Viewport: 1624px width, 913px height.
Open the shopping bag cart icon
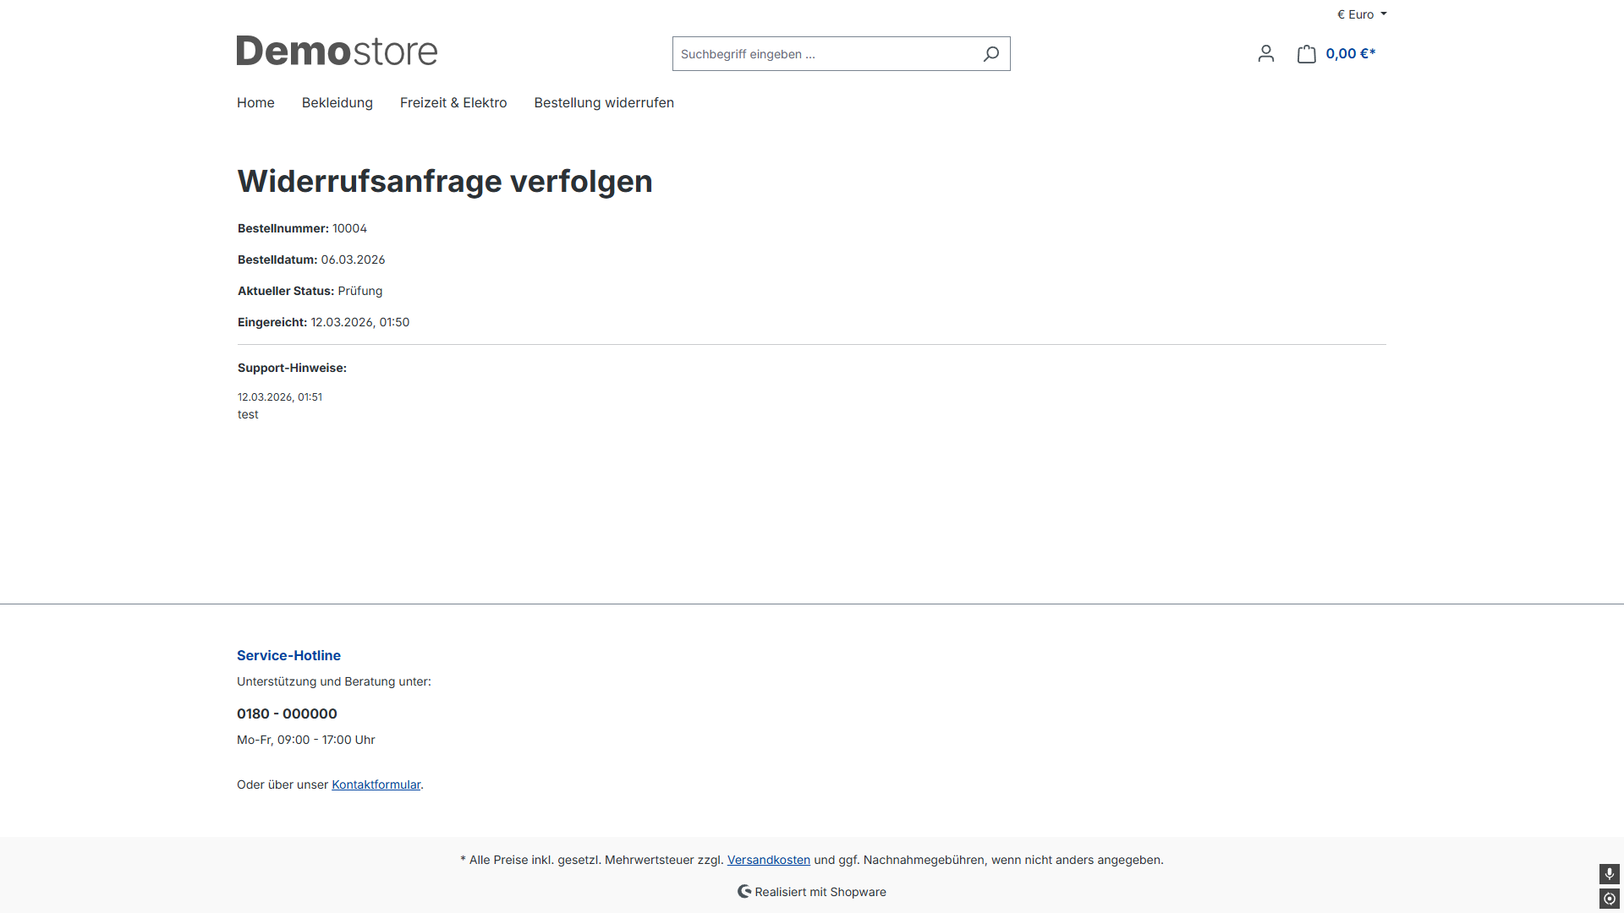(1306, 54)
